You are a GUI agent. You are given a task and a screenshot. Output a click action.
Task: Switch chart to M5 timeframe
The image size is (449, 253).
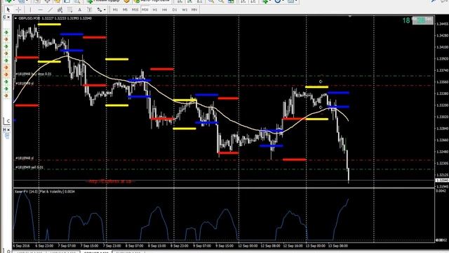pyautogui.click(x=125, y=10)
